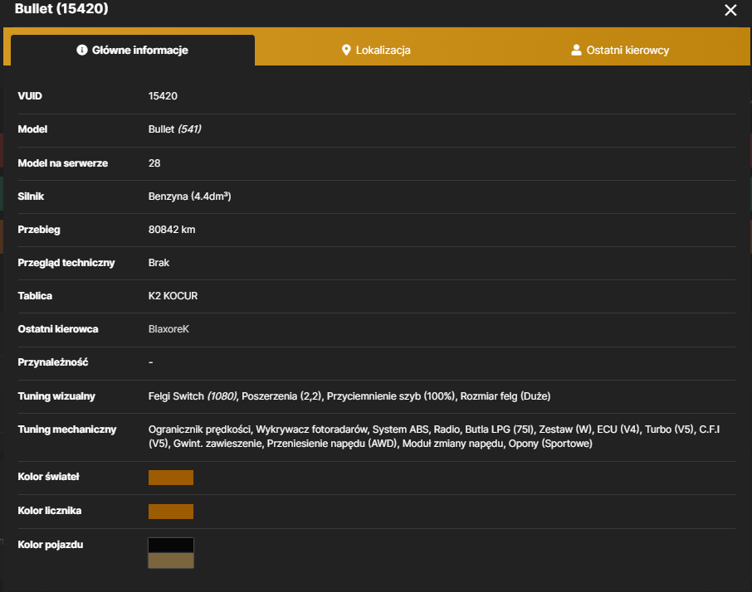Click the VUID label
The height and width of the screenshot is (592, 752).
30,96
